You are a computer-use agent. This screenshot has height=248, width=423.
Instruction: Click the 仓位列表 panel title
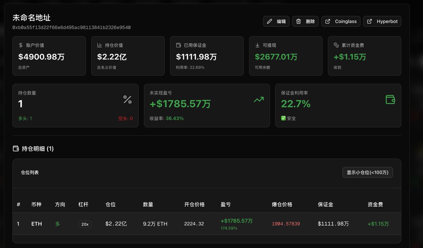tap(30, 173)
